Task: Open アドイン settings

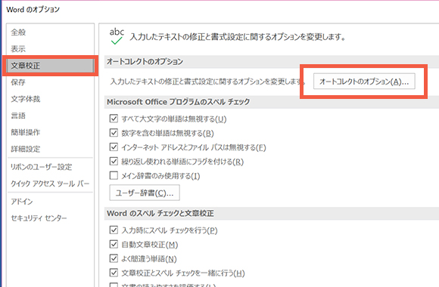Action: 22,202
